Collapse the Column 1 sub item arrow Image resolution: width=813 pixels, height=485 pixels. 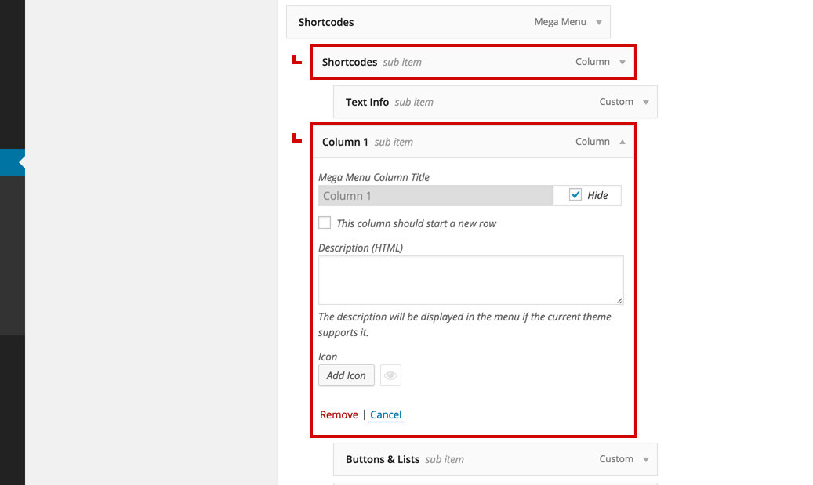click(622, 142)
